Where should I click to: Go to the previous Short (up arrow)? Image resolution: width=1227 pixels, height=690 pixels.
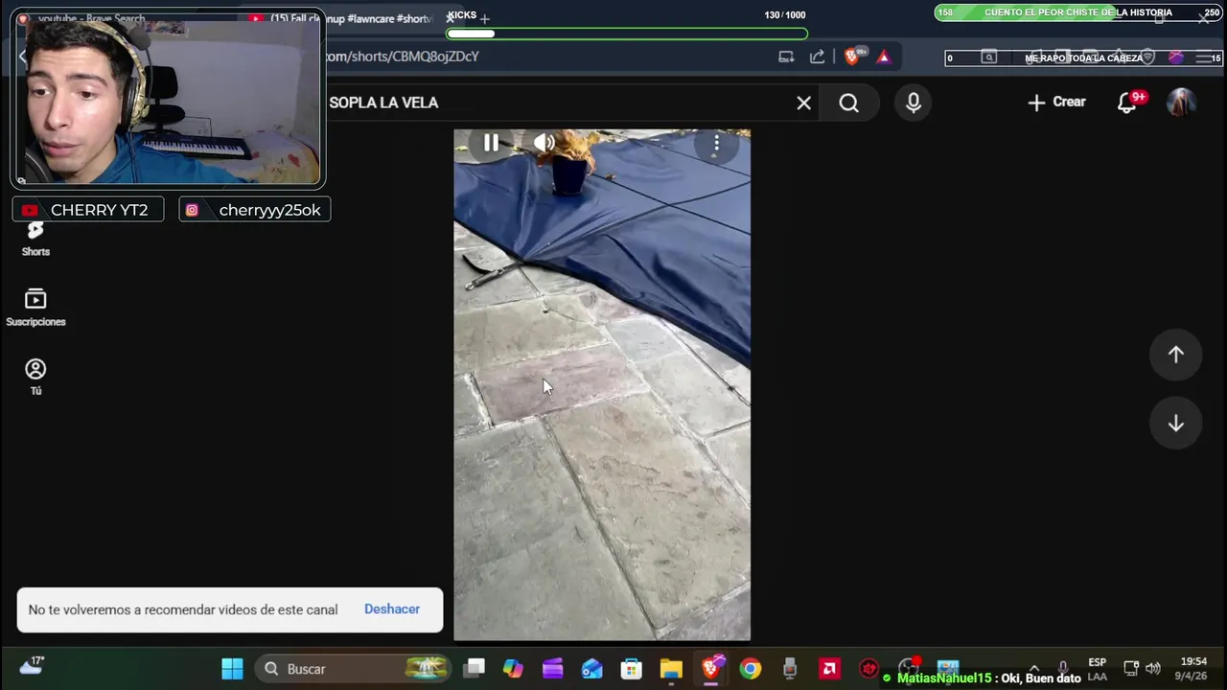pos(1176,355)
